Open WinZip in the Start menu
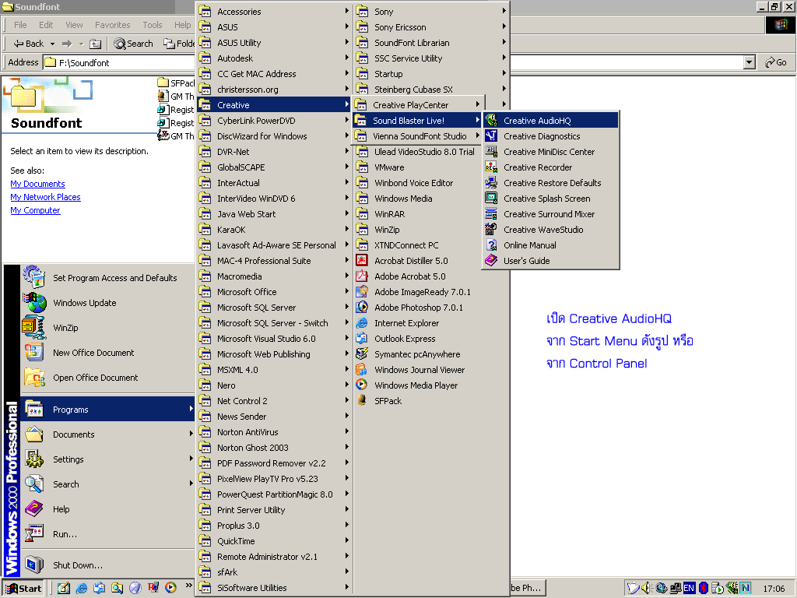797x598 pixels. (107, 328)
